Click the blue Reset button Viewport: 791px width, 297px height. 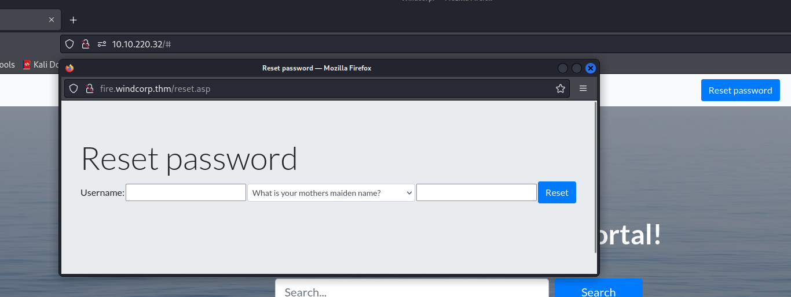click(557, 192)
